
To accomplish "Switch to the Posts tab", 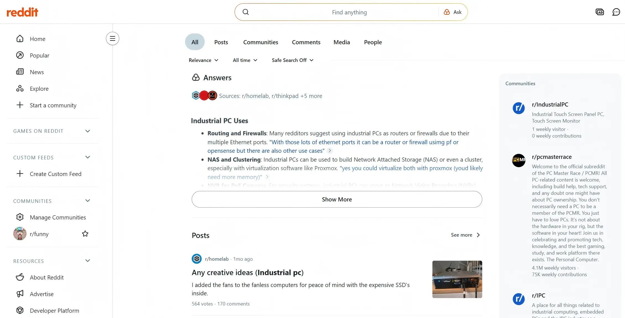I will coord(221,42).
